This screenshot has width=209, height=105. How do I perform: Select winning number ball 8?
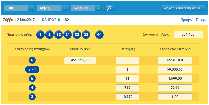pos(49,34)
